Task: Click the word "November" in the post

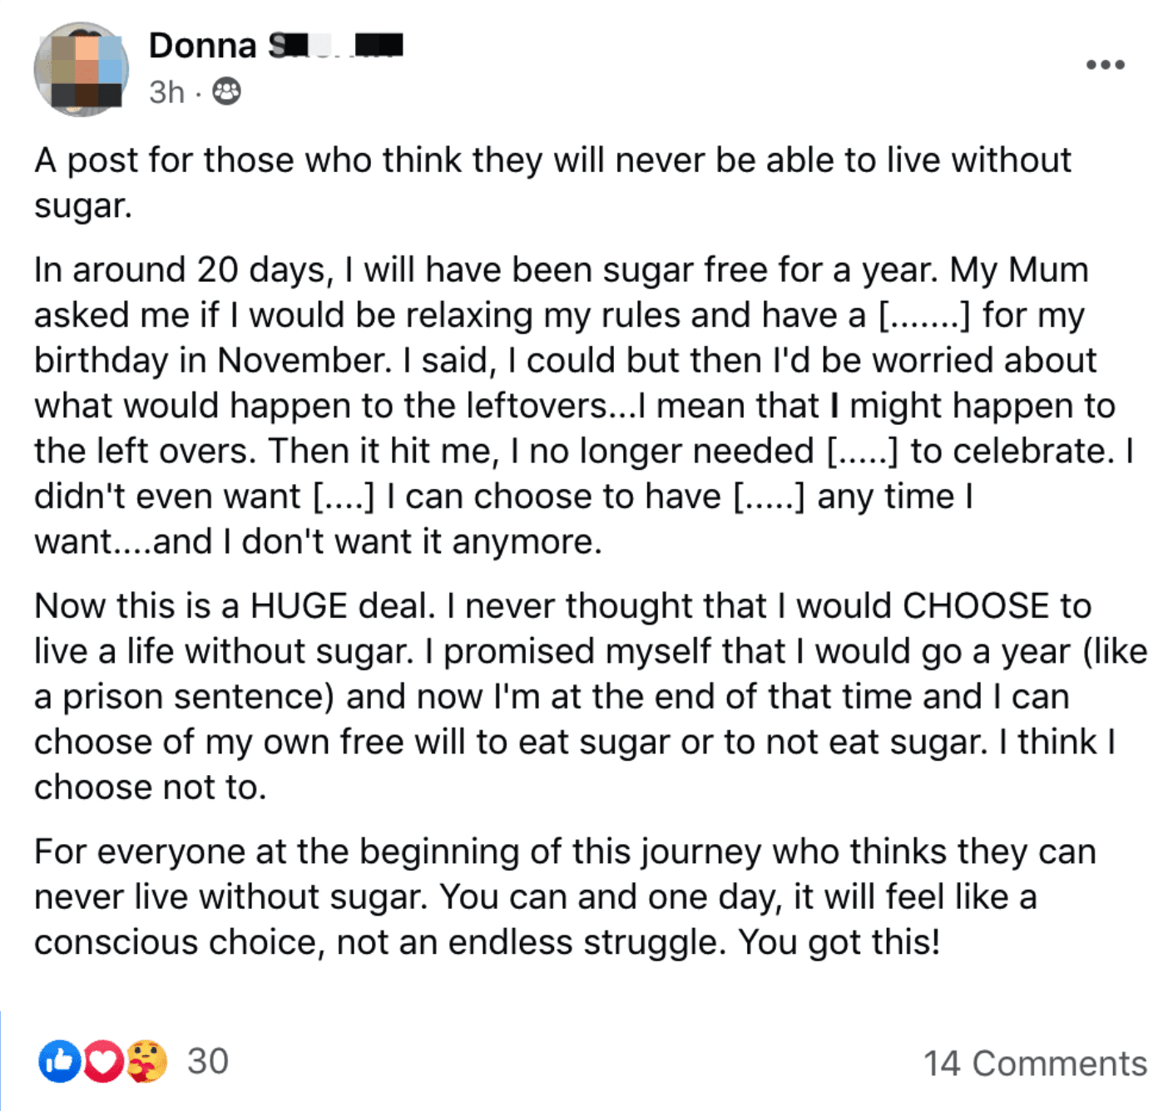Action: pyautogui.click(x=304, y=361)
